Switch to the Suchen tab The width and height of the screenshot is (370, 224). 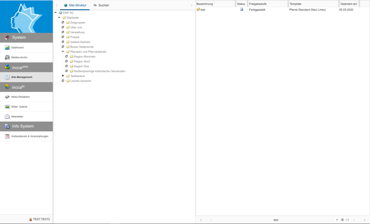pos(101,5)
